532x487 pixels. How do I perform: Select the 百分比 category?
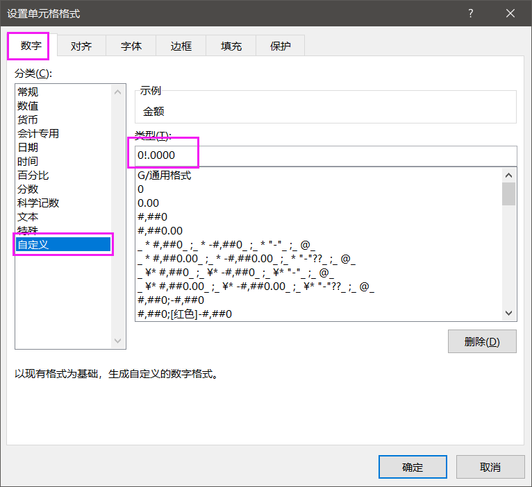(x=63, y=176)
